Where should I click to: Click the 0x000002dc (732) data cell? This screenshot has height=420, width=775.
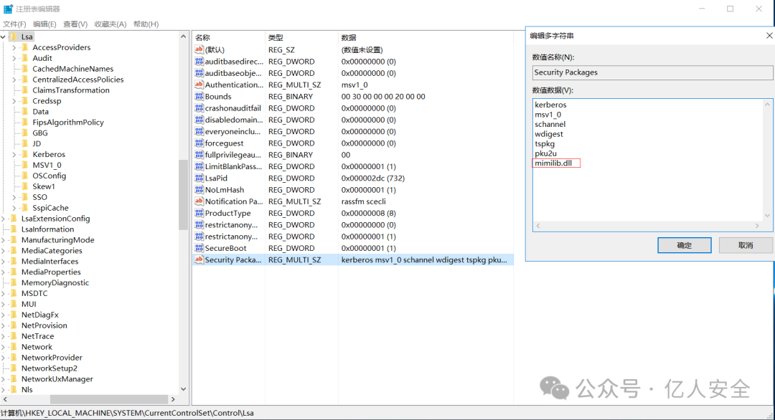click(372, 178)
